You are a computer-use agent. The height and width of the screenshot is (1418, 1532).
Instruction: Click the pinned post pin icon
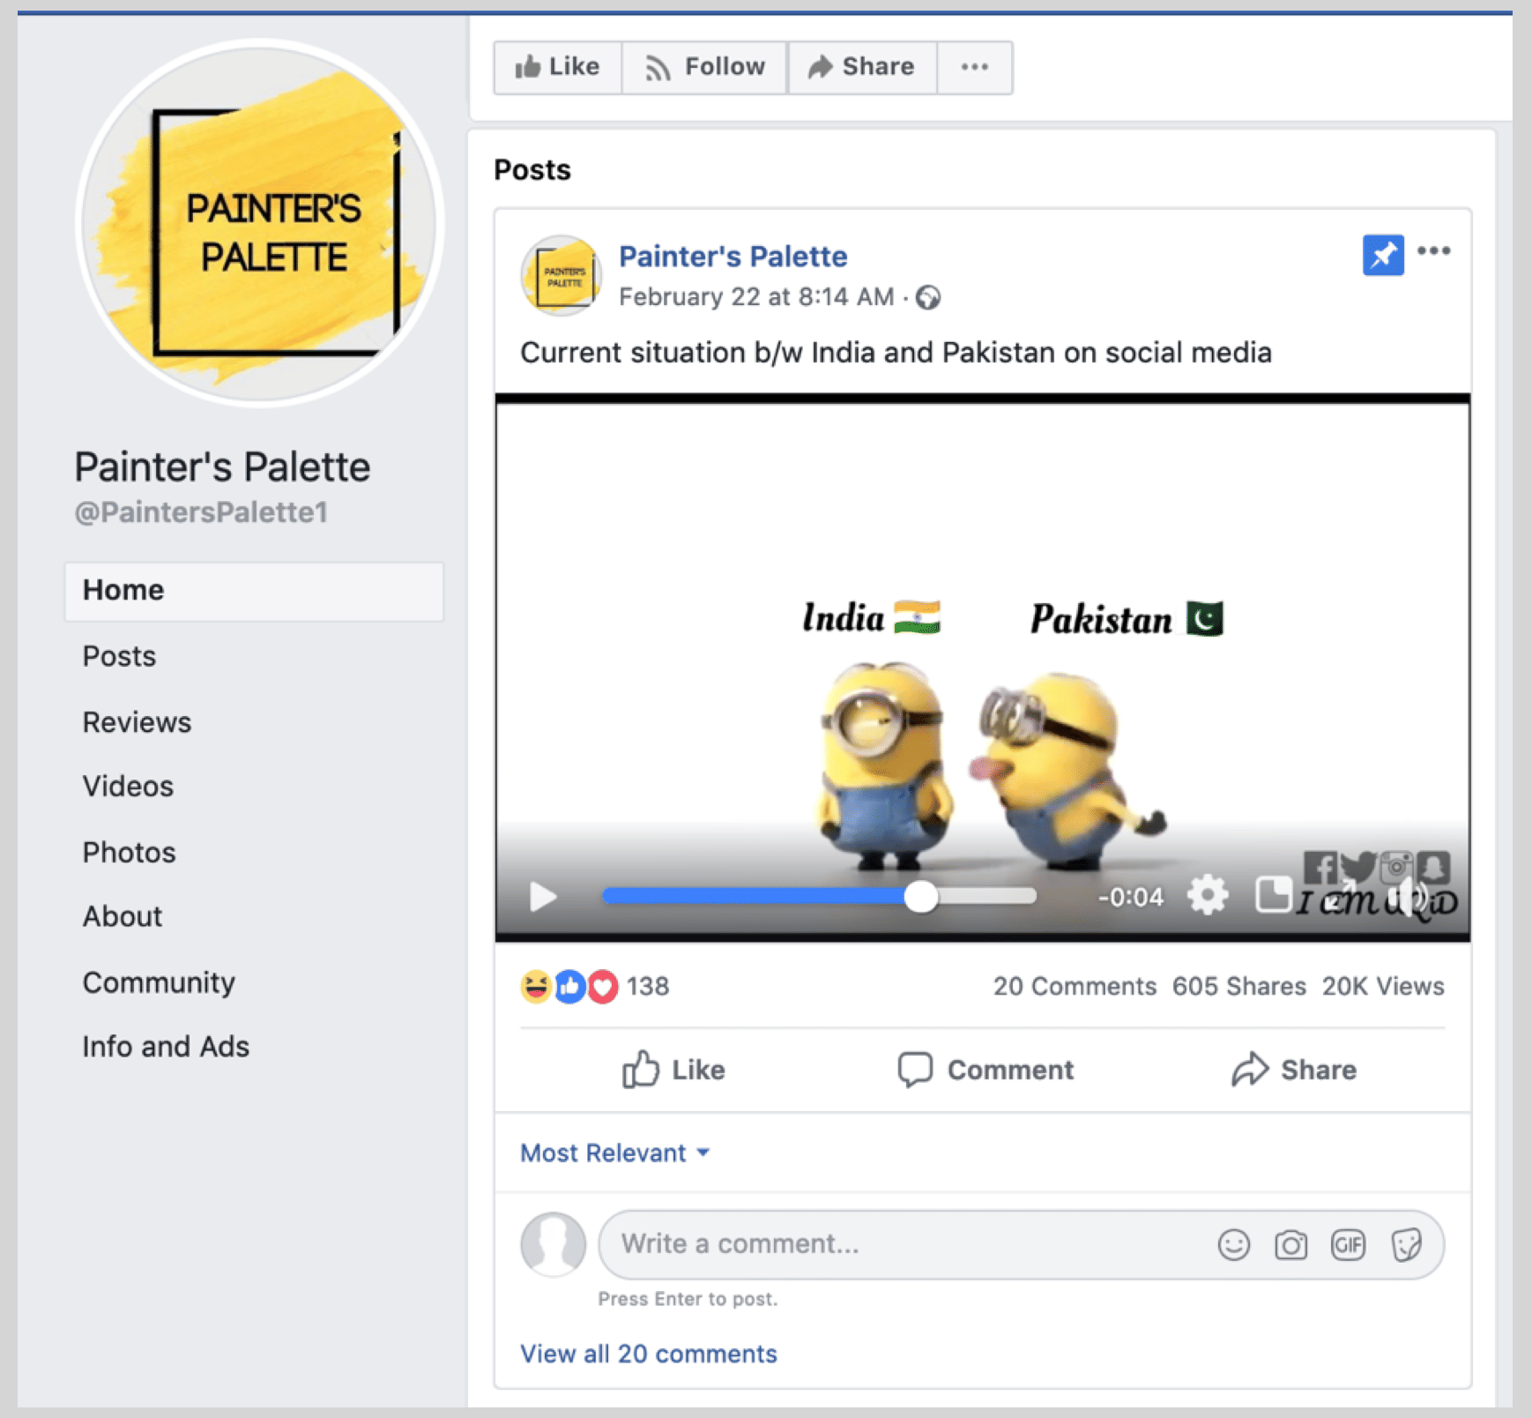[1382, 256]
